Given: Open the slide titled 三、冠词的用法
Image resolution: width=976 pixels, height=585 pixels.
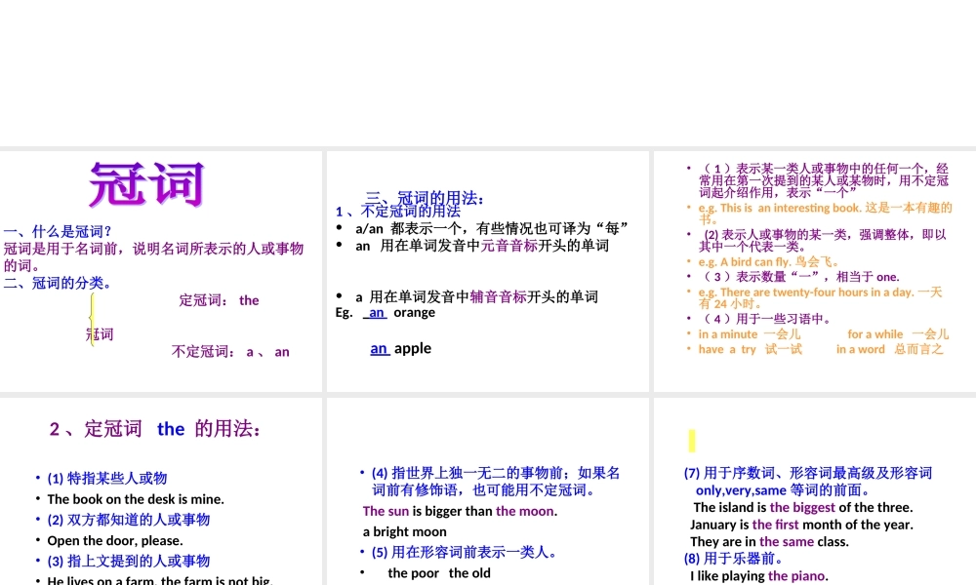Looking at the screenshot, I should click(x=488, y=271).
